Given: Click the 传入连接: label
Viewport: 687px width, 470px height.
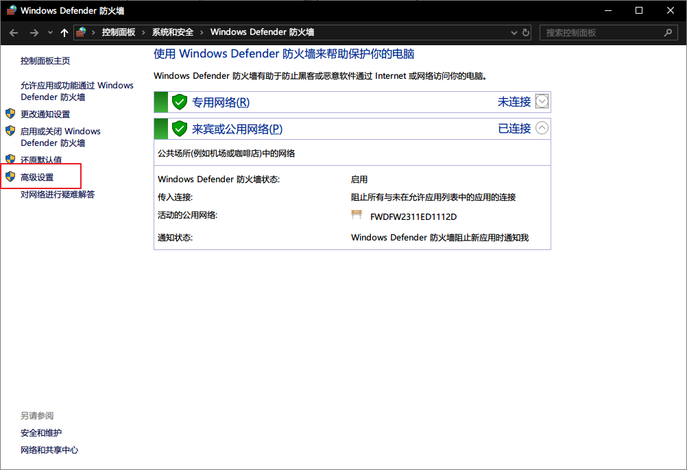Looking at the screenshot, I should pos(176,197).
